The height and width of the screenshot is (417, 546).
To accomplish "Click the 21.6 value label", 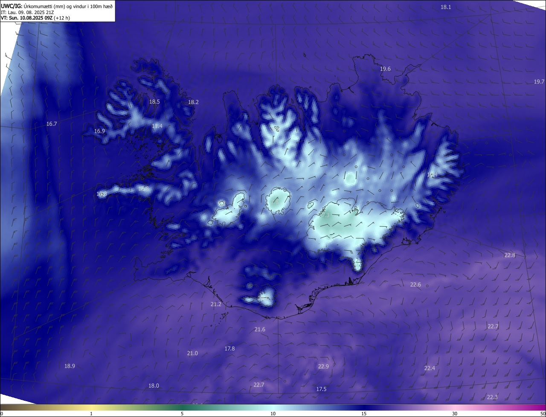I will [x=260, y=330].
